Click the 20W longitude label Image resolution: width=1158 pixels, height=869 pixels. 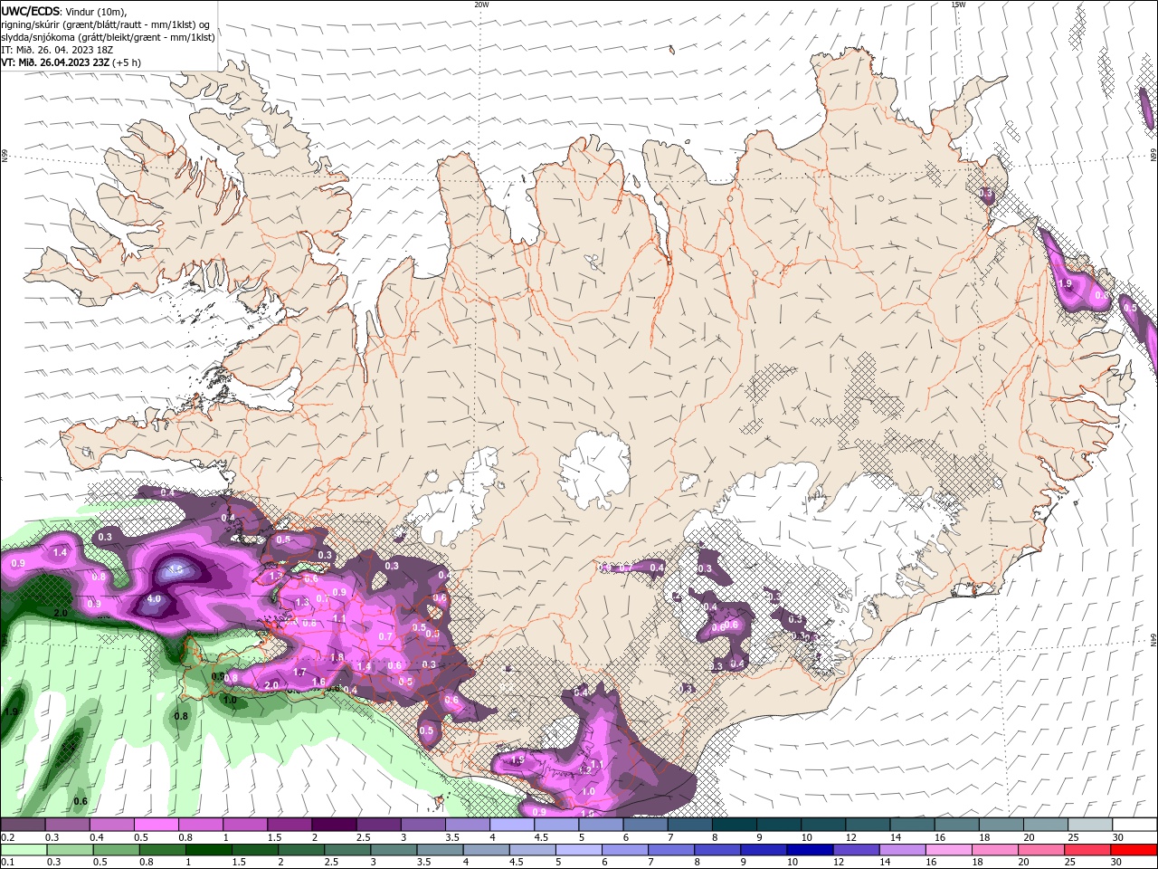pyautogui.click(x=481, y=5)
